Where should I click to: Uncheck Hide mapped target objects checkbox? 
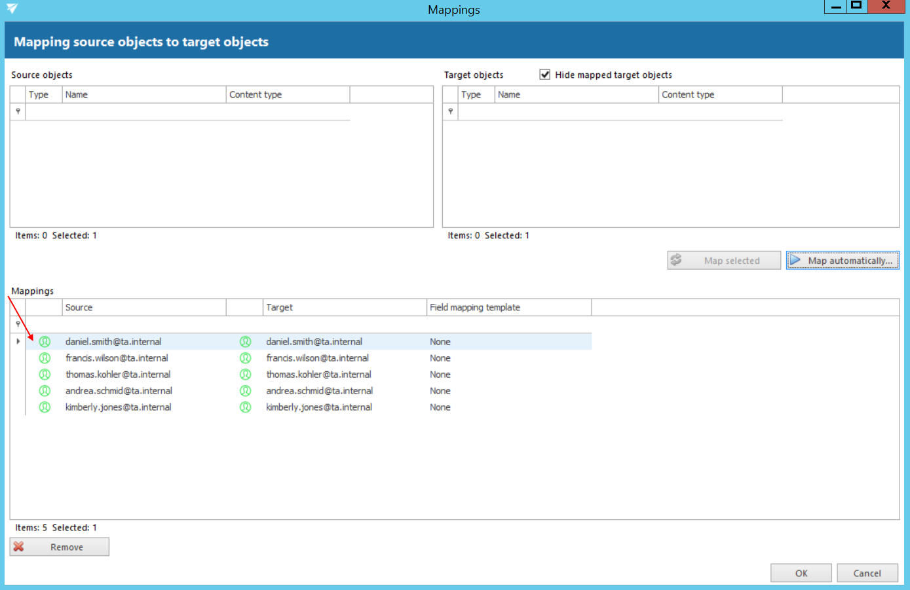544,75
